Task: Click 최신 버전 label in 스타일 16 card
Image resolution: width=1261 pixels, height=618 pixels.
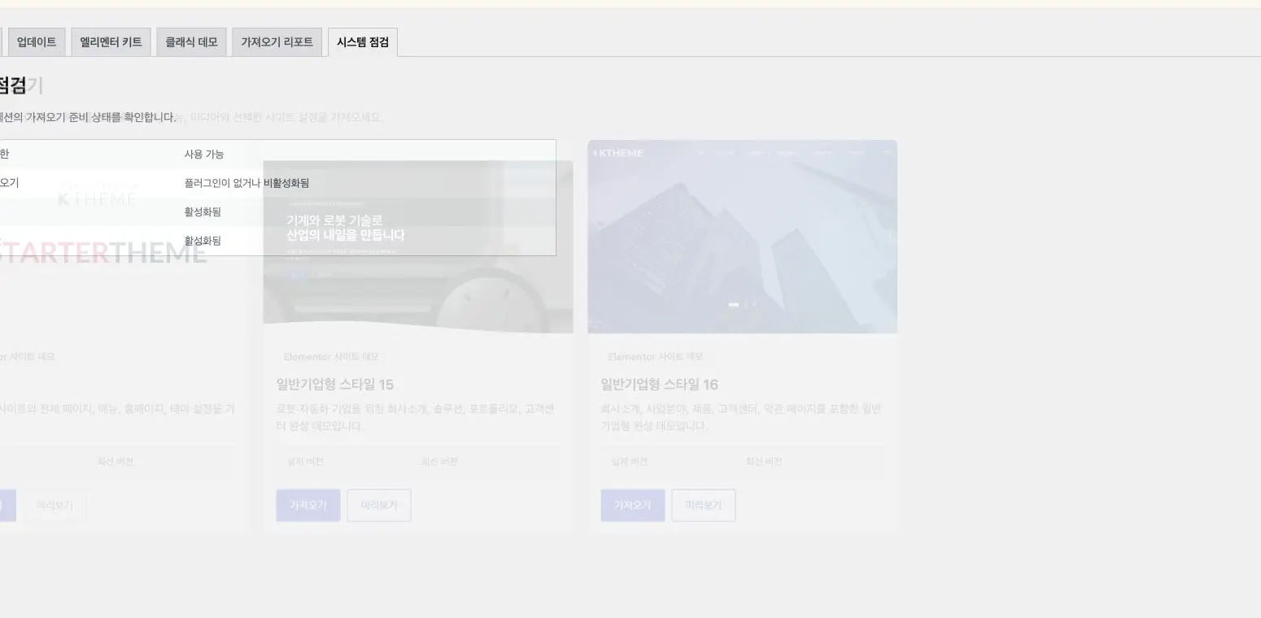Action: tap(764, 461)
